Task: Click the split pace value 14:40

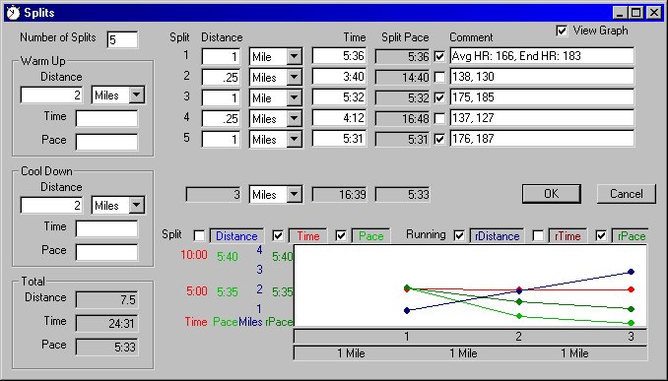Action: point(403,77)
